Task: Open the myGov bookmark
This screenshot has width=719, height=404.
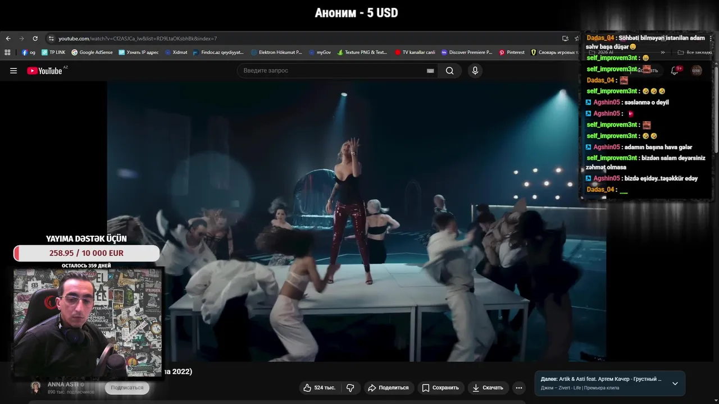Action: click(320, 52)
